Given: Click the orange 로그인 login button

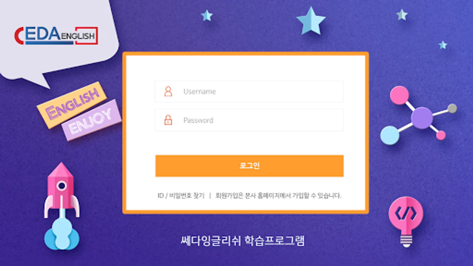Looking at the screenshot, I should (249, 166).
